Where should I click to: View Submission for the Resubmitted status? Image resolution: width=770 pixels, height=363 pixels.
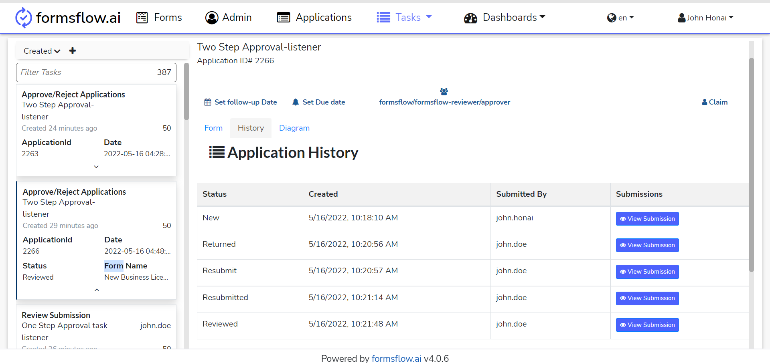647,298
